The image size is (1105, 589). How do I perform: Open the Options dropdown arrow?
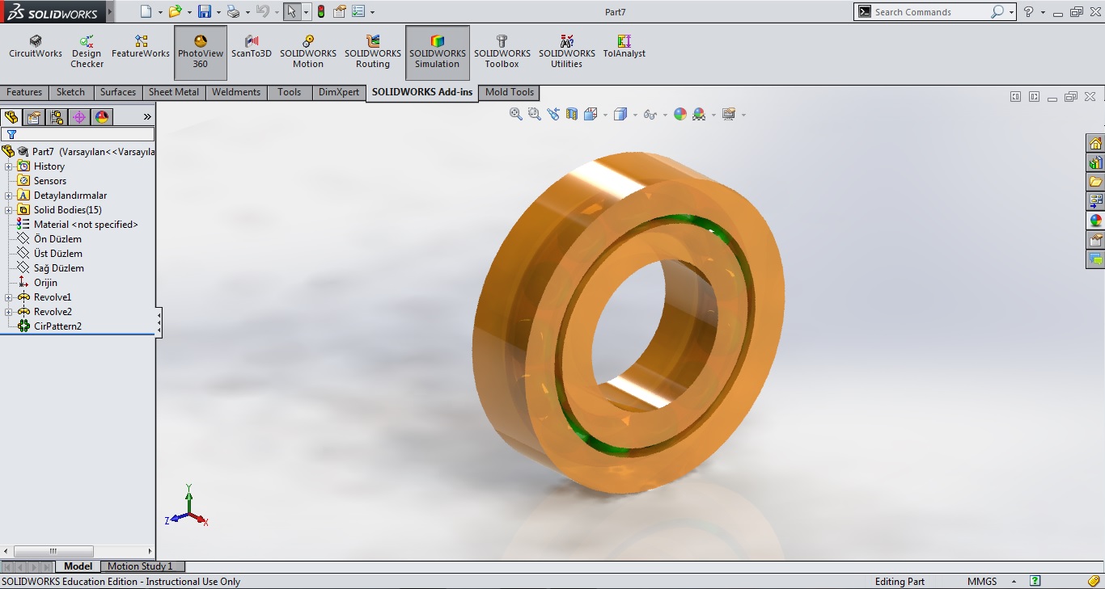point(372,12)
